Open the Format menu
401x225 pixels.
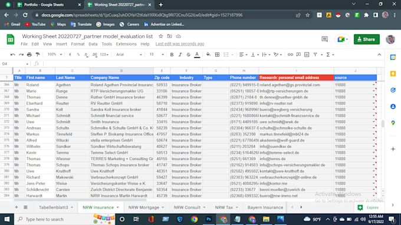[78, 44]
